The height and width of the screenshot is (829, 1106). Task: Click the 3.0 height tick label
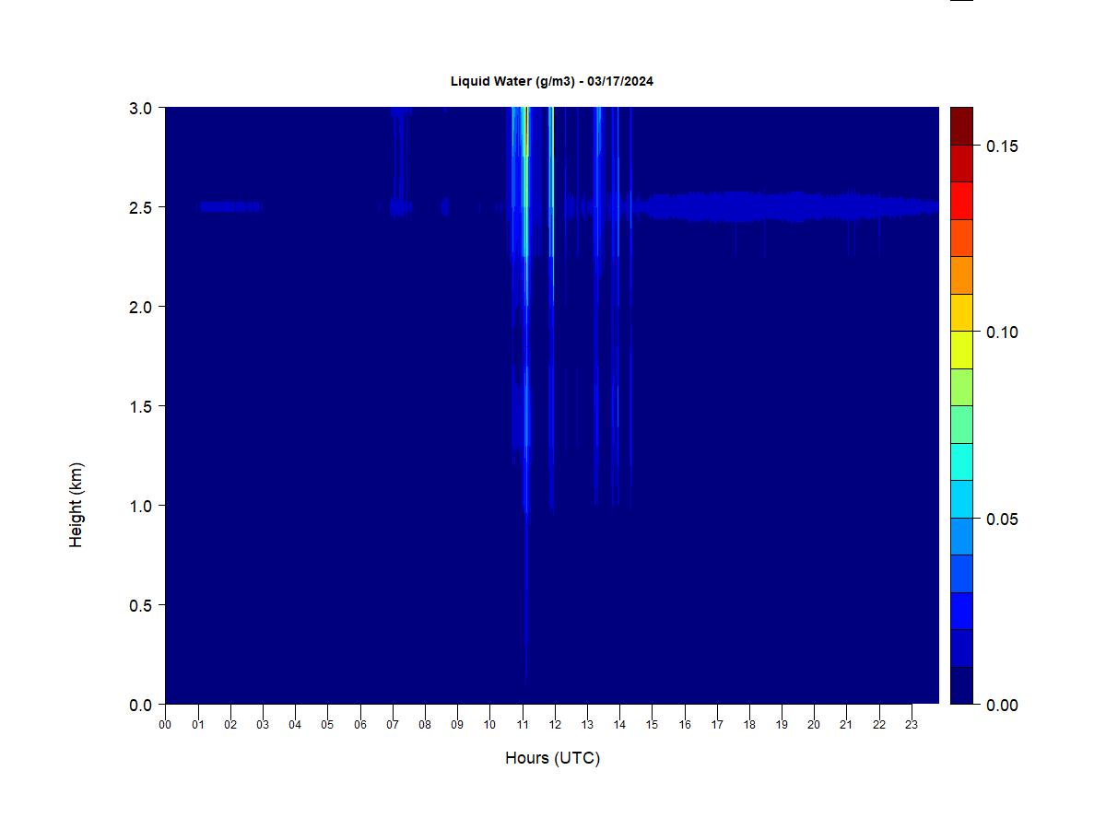[x=141, y=108]
